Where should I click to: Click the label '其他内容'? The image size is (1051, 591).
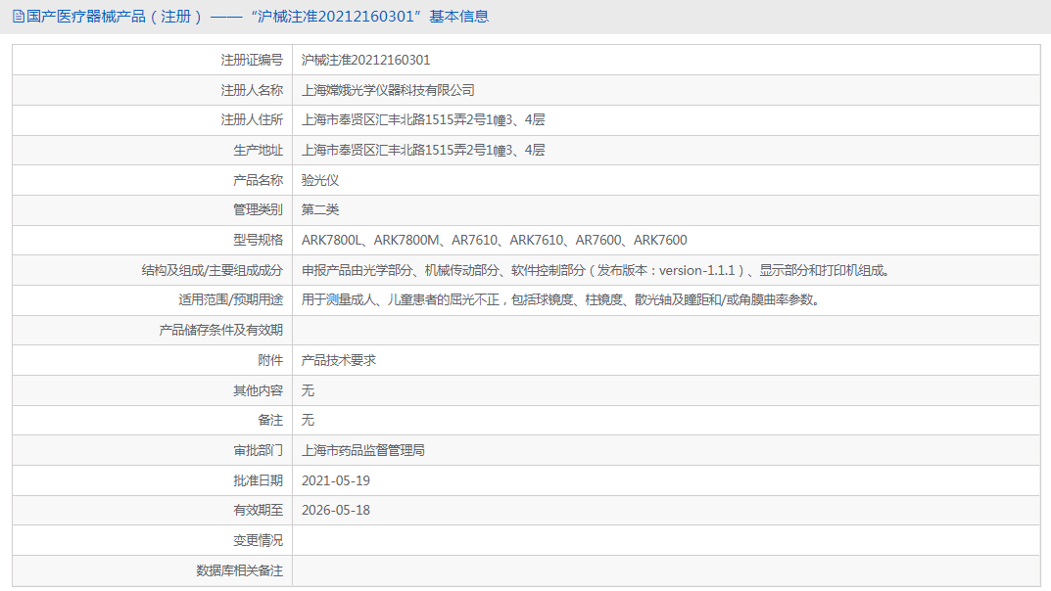pyautogui.click(x=258, y=390)
